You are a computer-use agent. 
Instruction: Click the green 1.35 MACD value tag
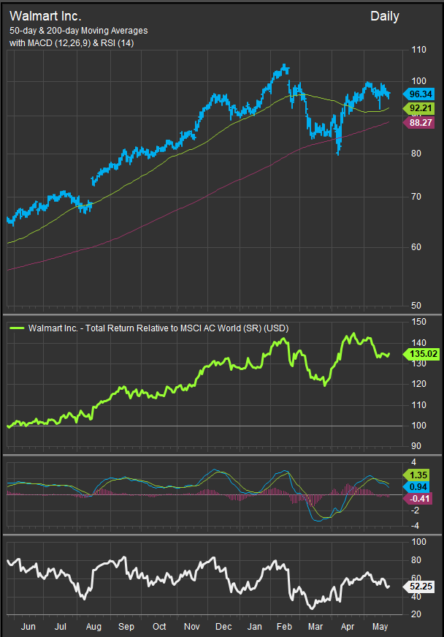pos(420,473)
